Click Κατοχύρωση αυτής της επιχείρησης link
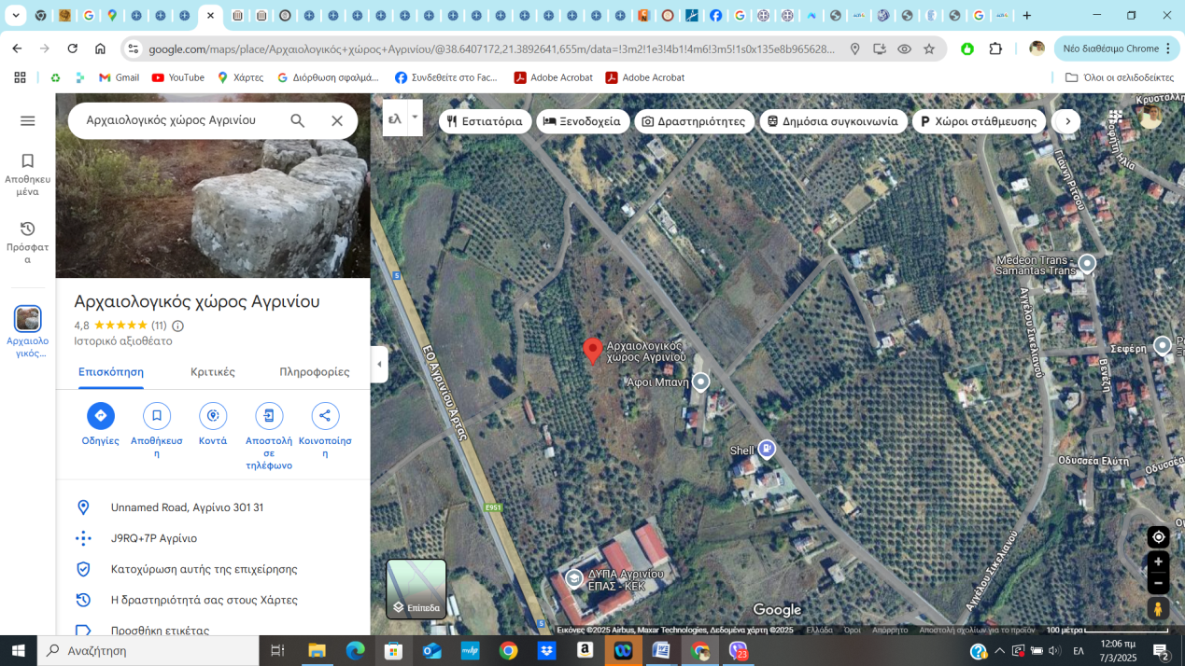 (x=204, y=569)
